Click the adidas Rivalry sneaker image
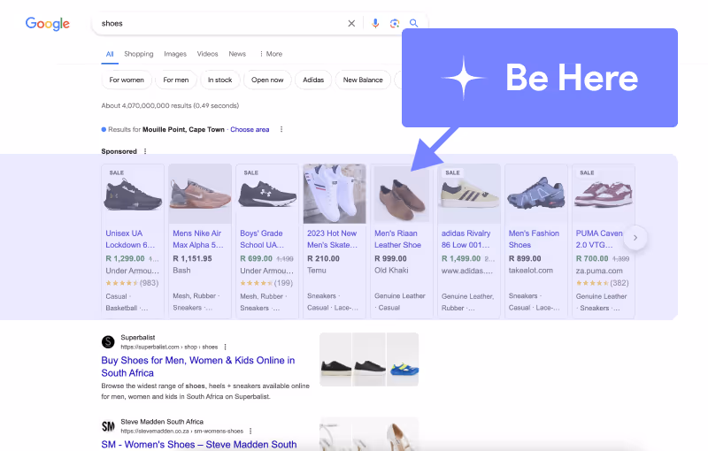708x451 pixels. 469,195
